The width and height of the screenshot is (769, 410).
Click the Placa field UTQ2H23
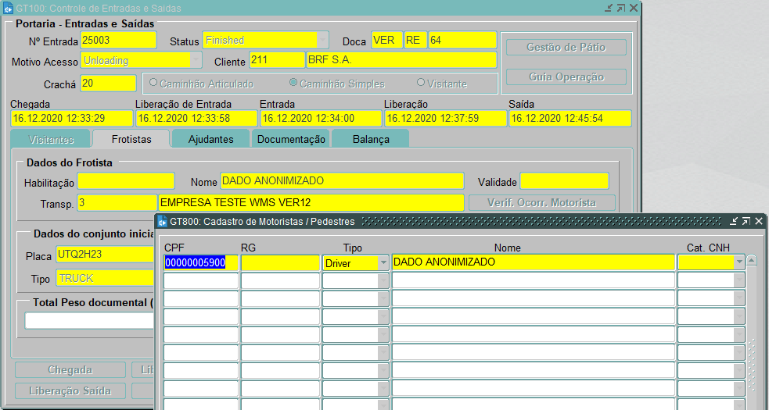click(105, 255)
